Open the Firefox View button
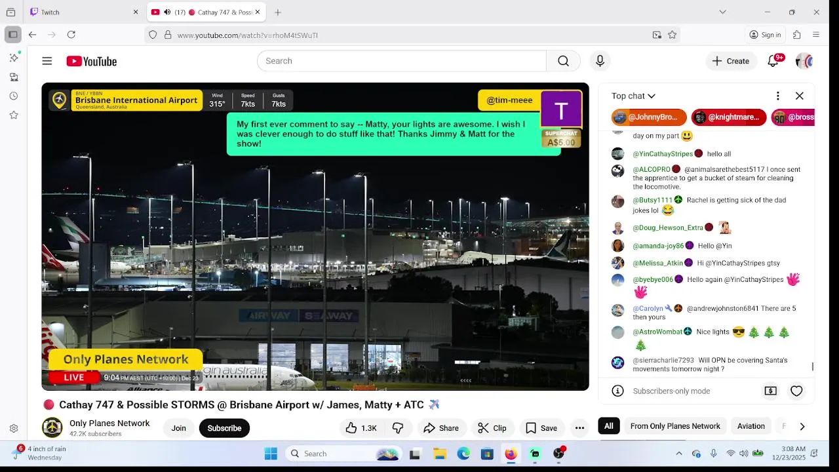The image size is (839, 472). coord(10,12)
